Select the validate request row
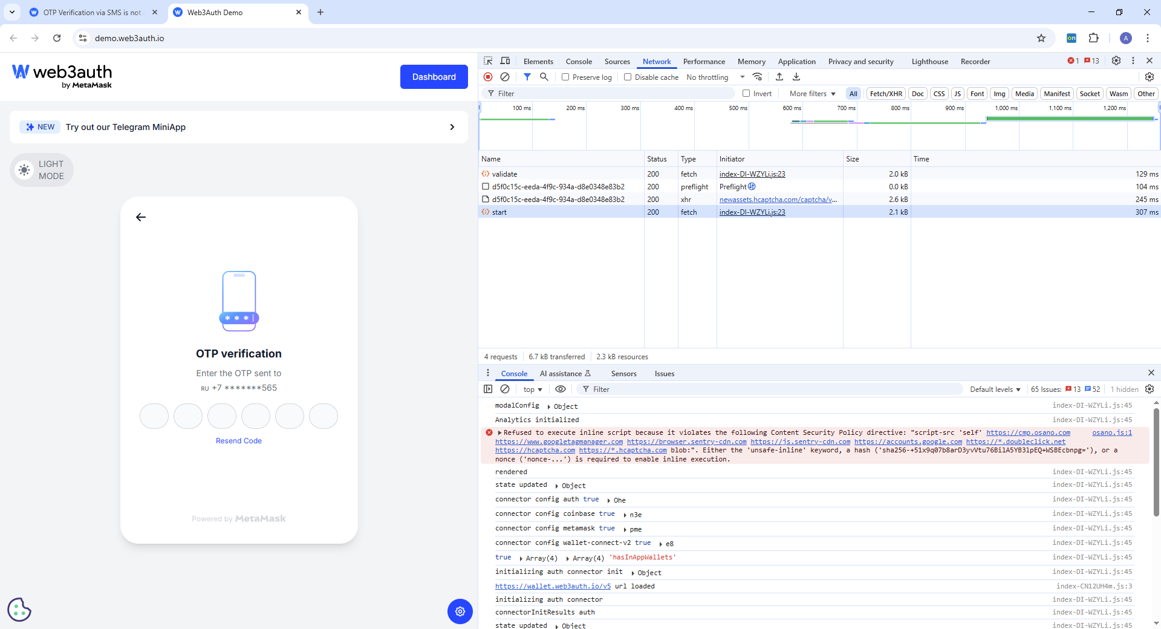The image size is (1161, 629). [819, 174]
